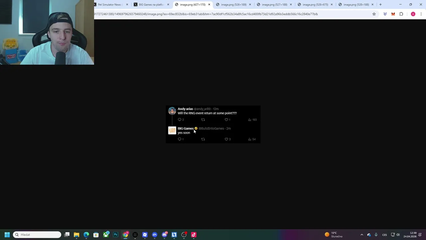Close the Pet Simulator News tab

coord(127,5)
